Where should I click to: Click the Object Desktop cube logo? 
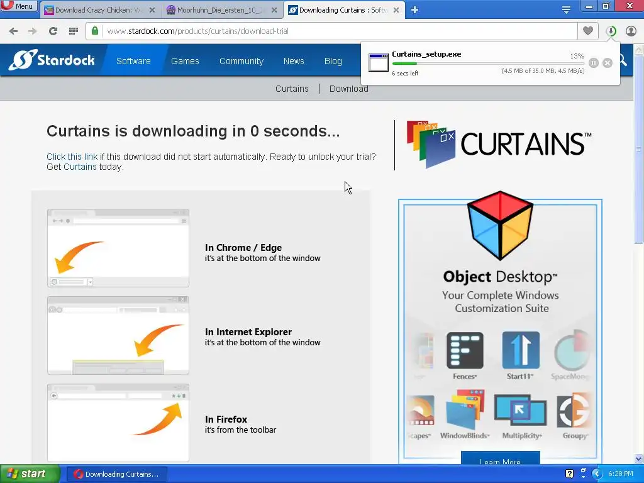tap(500, 225)
